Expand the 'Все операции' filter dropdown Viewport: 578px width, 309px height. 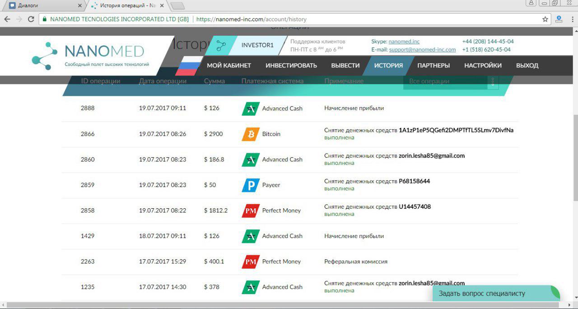pyautogui.click(x=493, y=81)
